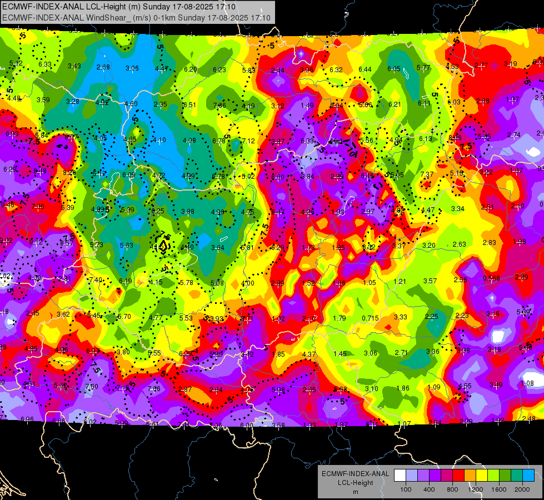The width and height of the screenshot is (544, 500).
Task: Click the light-blue swatch ending the legend
Action: [x=528, y=476]
